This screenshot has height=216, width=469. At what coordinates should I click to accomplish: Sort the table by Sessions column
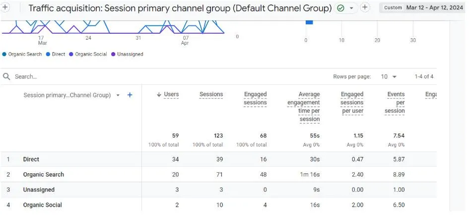[x=211, y=94]
